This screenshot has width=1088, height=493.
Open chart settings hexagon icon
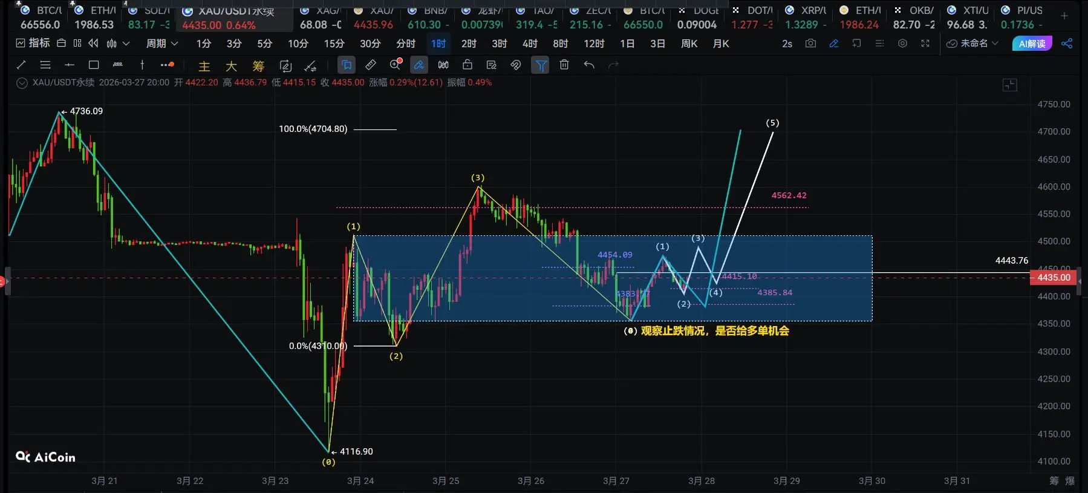(902, 44)
